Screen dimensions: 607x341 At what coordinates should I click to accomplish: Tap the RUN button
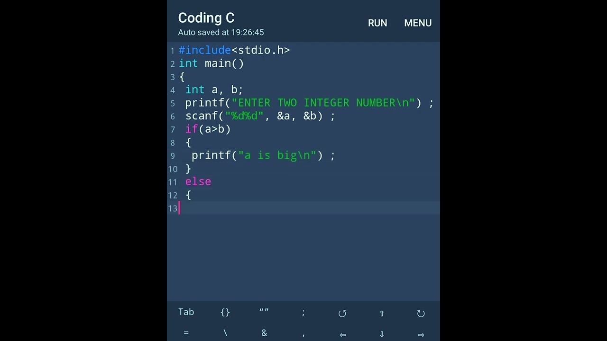coord(377,23)
